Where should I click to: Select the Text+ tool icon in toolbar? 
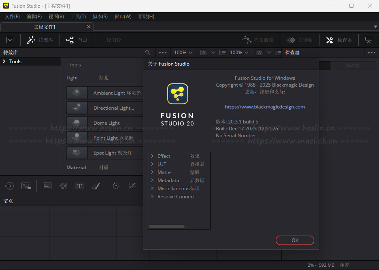coord(79,186)
